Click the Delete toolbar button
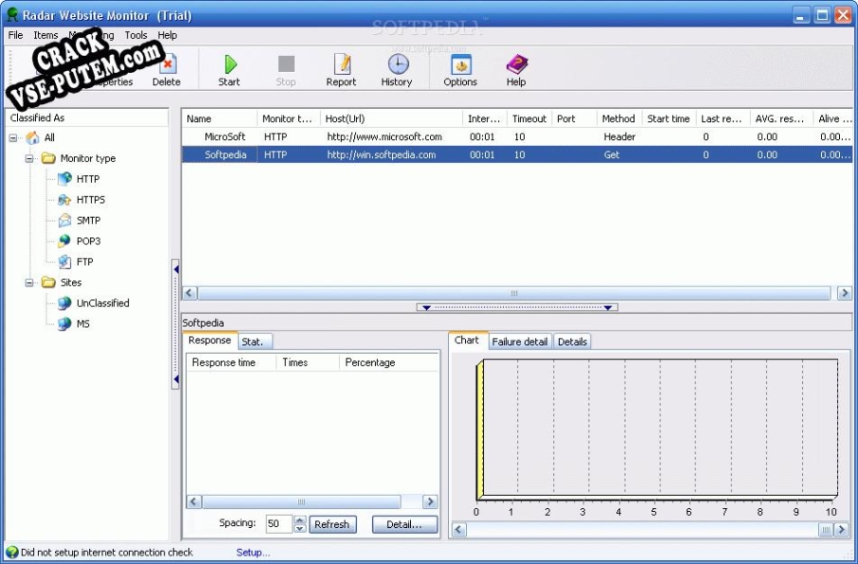This screenshot has width=858, height=564. pos(166,70)
